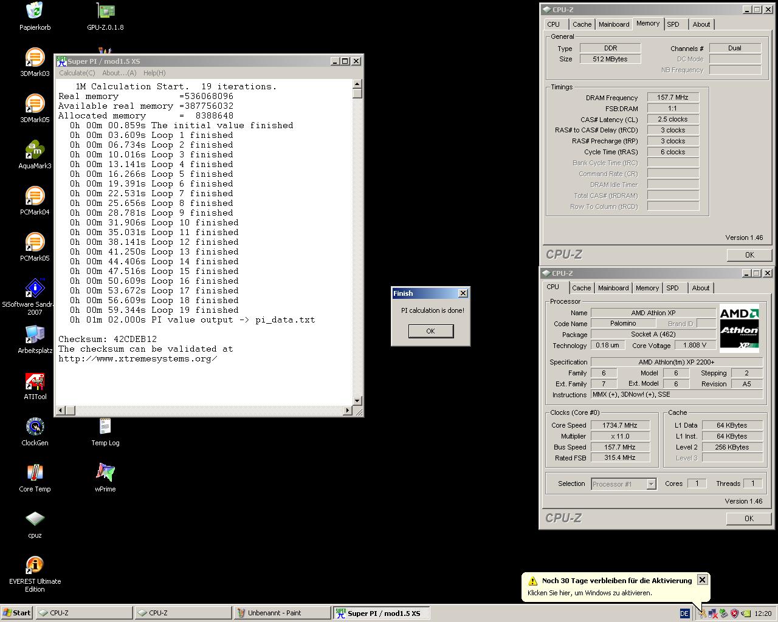Close the Finish dialog with X
Screen dimensions: 778x622
point(463,293)
